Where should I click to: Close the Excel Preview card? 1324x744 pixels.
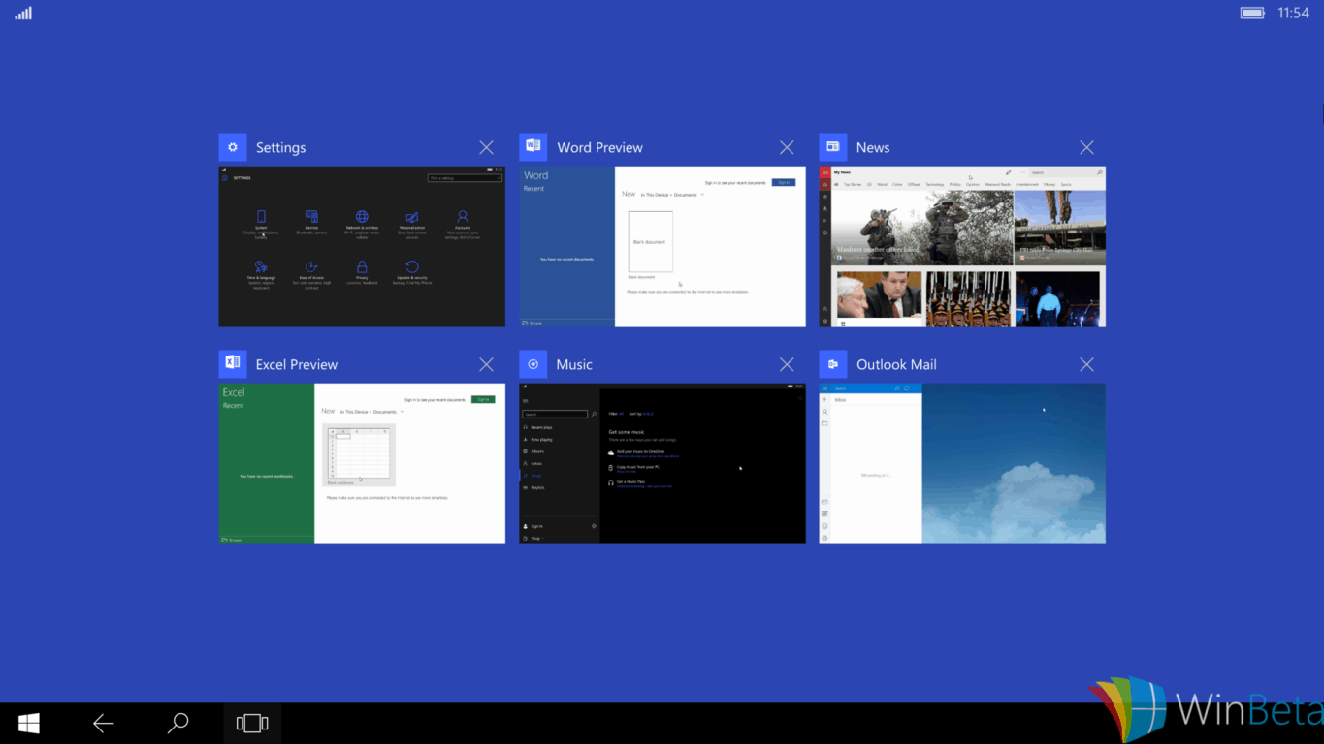486,364
